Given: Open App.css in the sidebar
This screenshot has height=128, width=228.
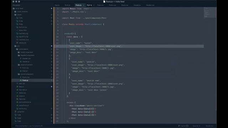Looking at the screenshot, I should tap(22, 84).
